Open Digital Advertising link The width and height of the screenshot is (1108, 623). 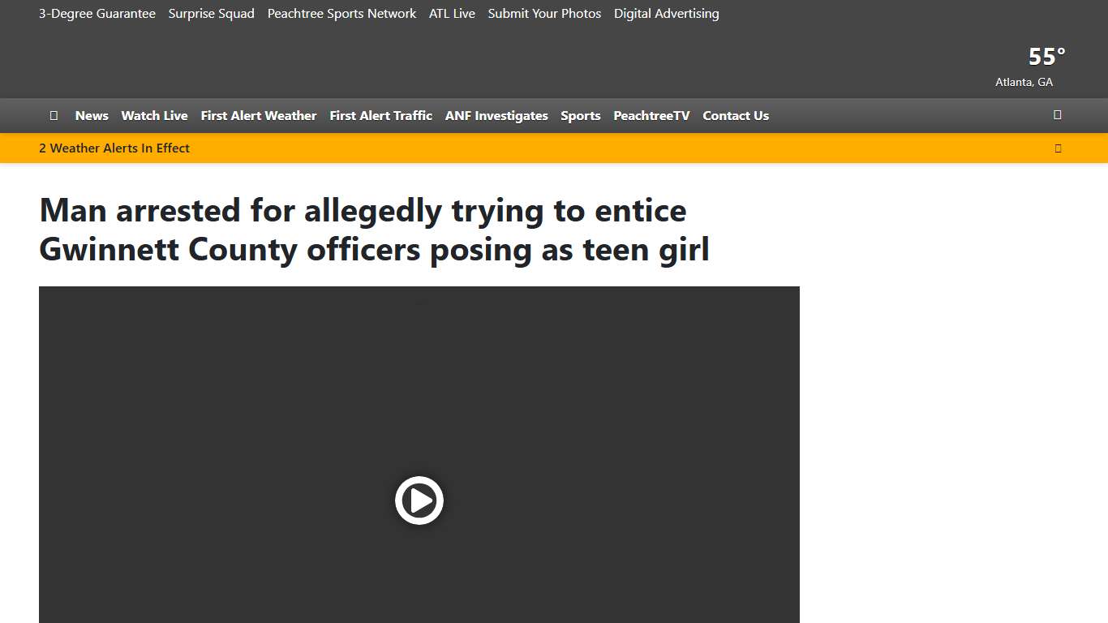pyautogui.click(x=666, y=14)
